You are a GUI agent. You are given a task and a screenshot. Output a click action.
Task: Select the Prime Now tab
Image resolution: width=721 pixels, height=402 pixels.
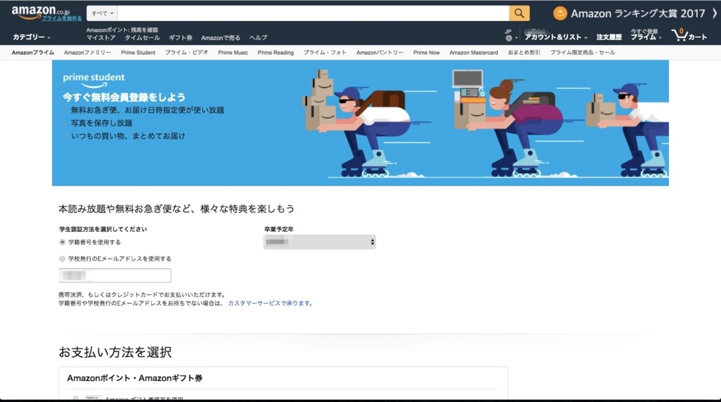click(x=426, y=53)
